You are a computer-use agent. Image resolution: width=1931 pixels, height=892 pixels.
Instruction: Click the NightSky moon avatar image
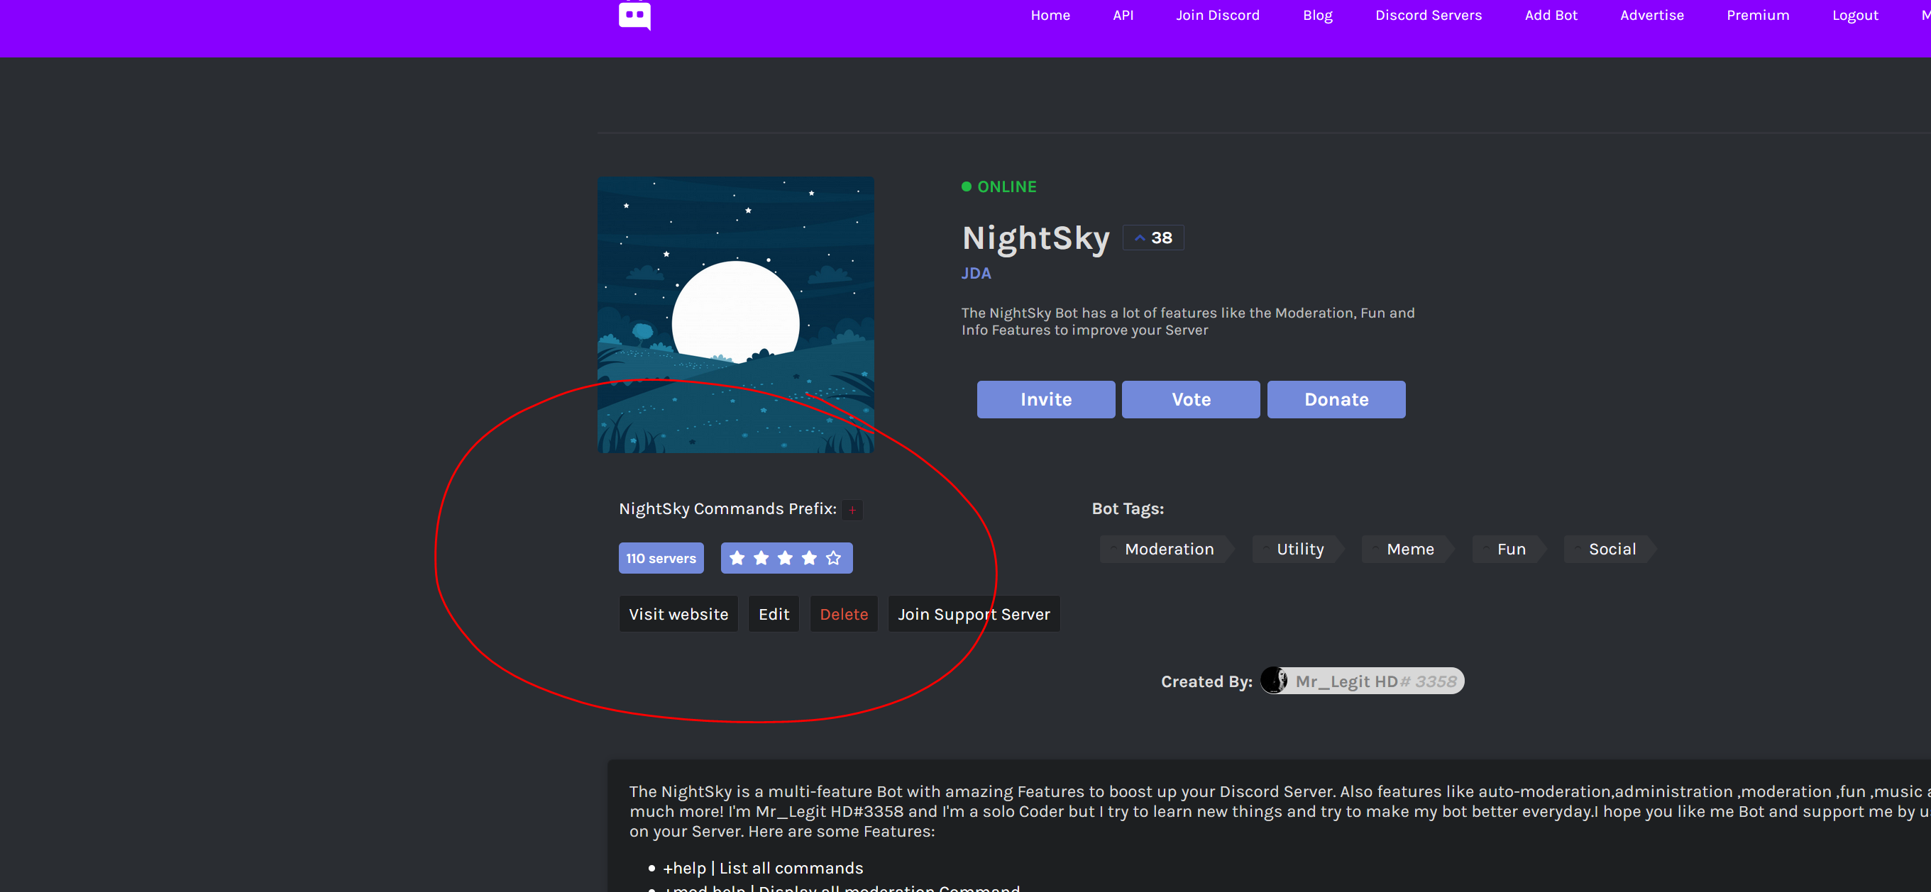[735, 315]
